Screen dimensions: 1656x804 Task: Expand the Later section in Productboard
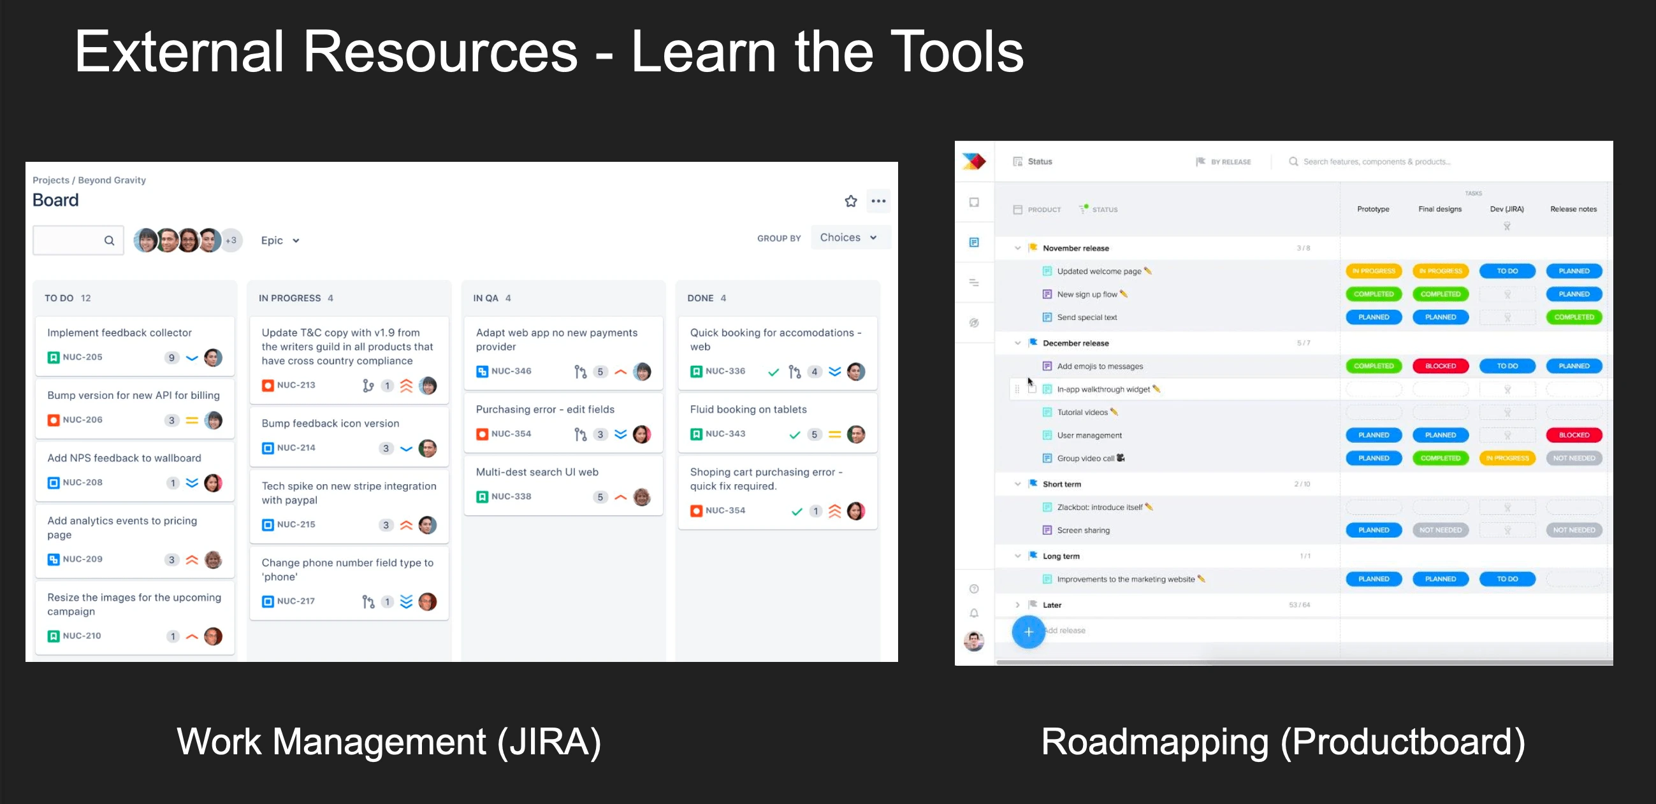1016,603
